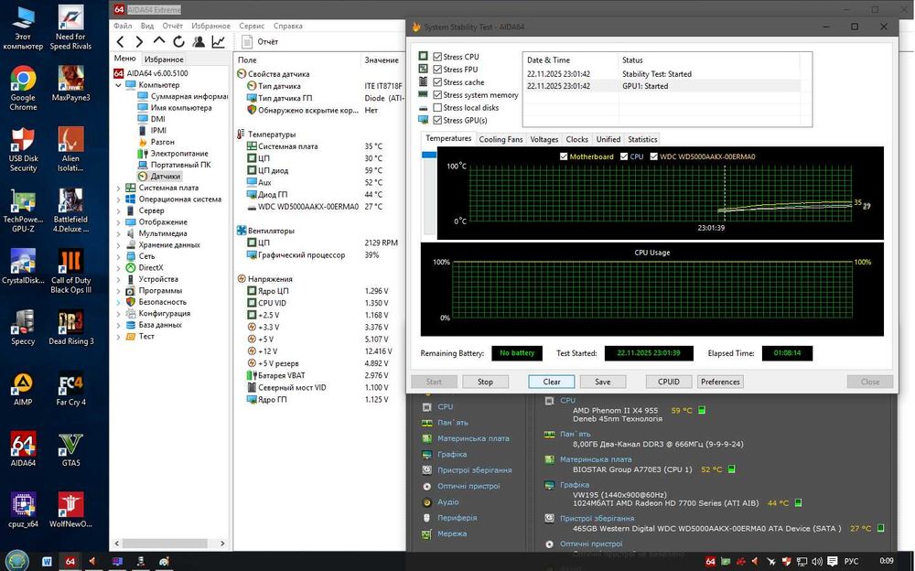Open Need for Speed Rivals desktop icon
915x571 pixels.
pyautogui.click(x=70, y=28)
